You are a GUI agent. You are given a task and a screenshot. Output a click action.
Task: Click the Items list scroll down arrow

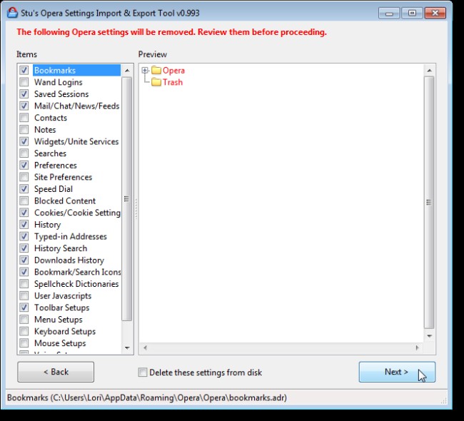coord(127,348)
